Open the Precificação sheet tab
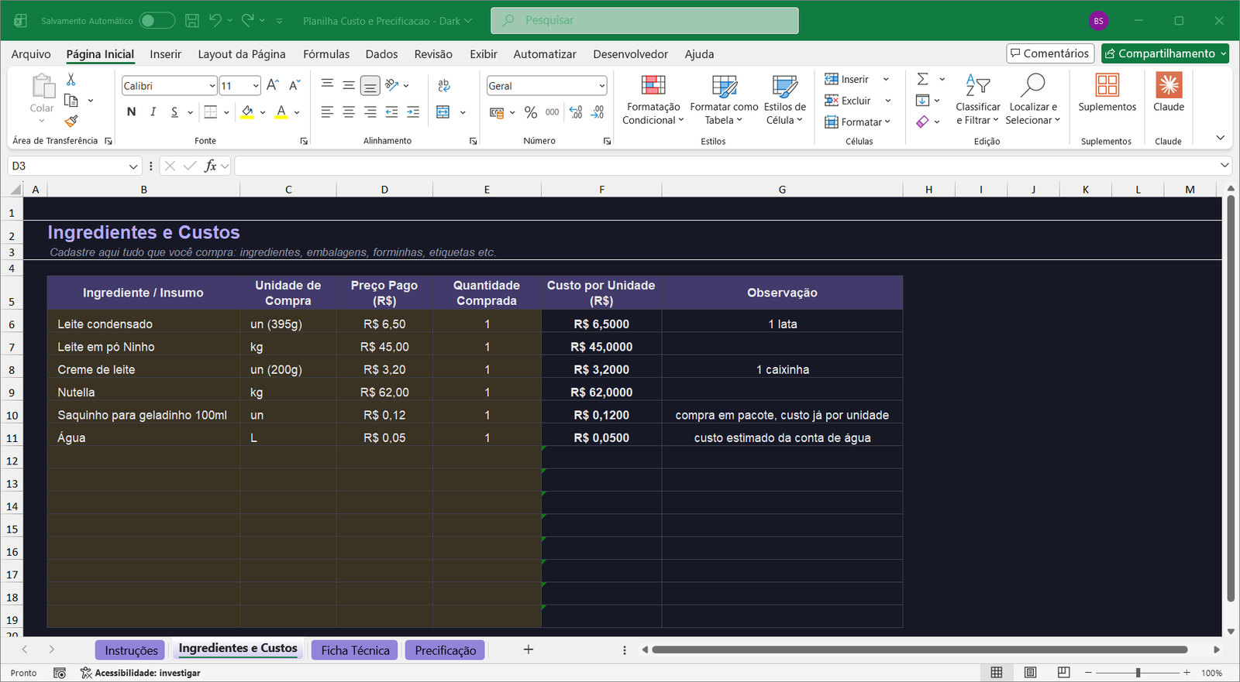1240x682 pixels. point(446,650)
